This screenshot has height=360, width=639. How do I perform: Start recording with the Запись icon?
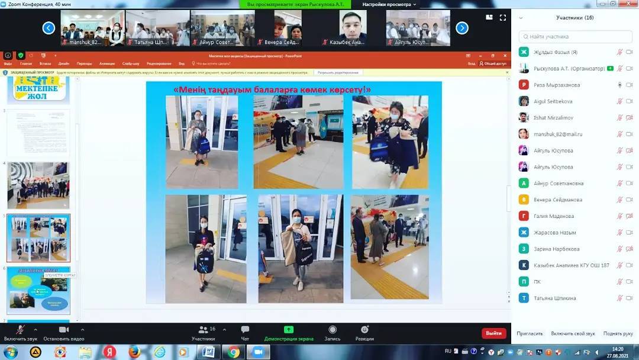click(333, 330)
